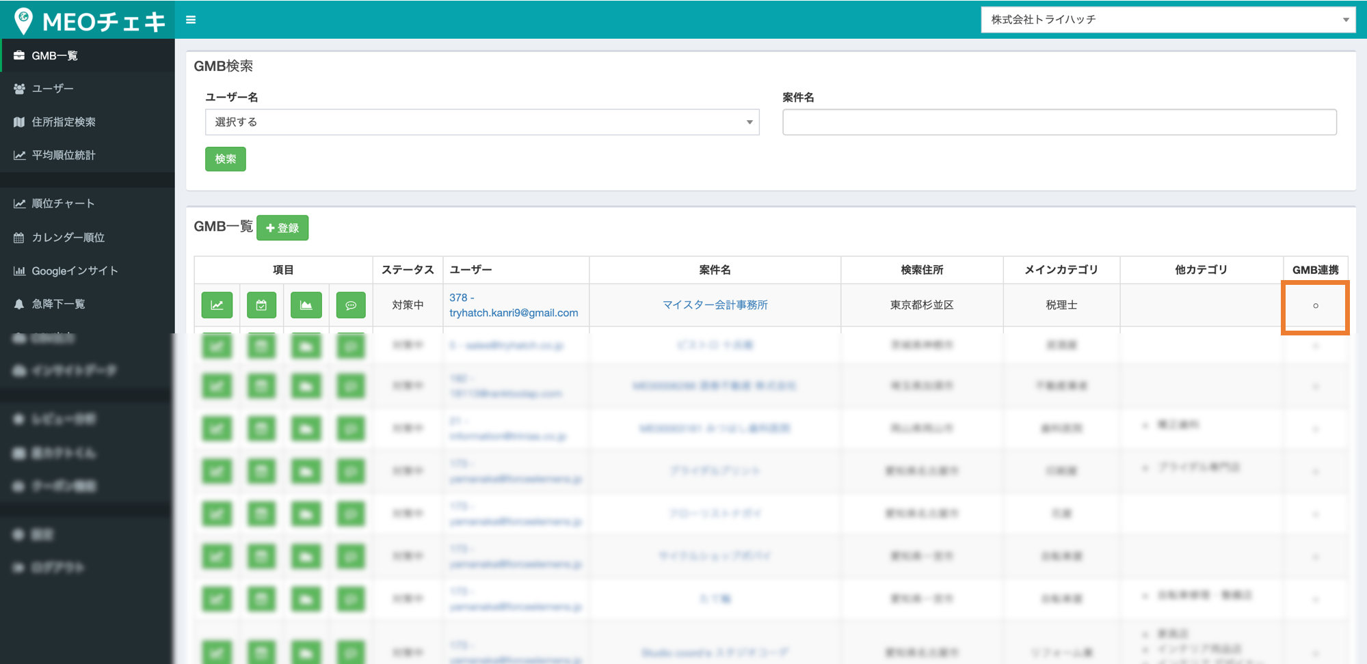Open review comments for マイスター会計事務所 row
Viewport: 1367px width, 664px height.
351,305
